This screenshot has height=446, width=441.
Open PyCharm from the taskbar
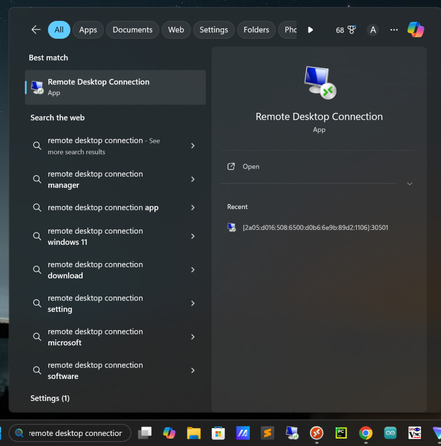341,433
